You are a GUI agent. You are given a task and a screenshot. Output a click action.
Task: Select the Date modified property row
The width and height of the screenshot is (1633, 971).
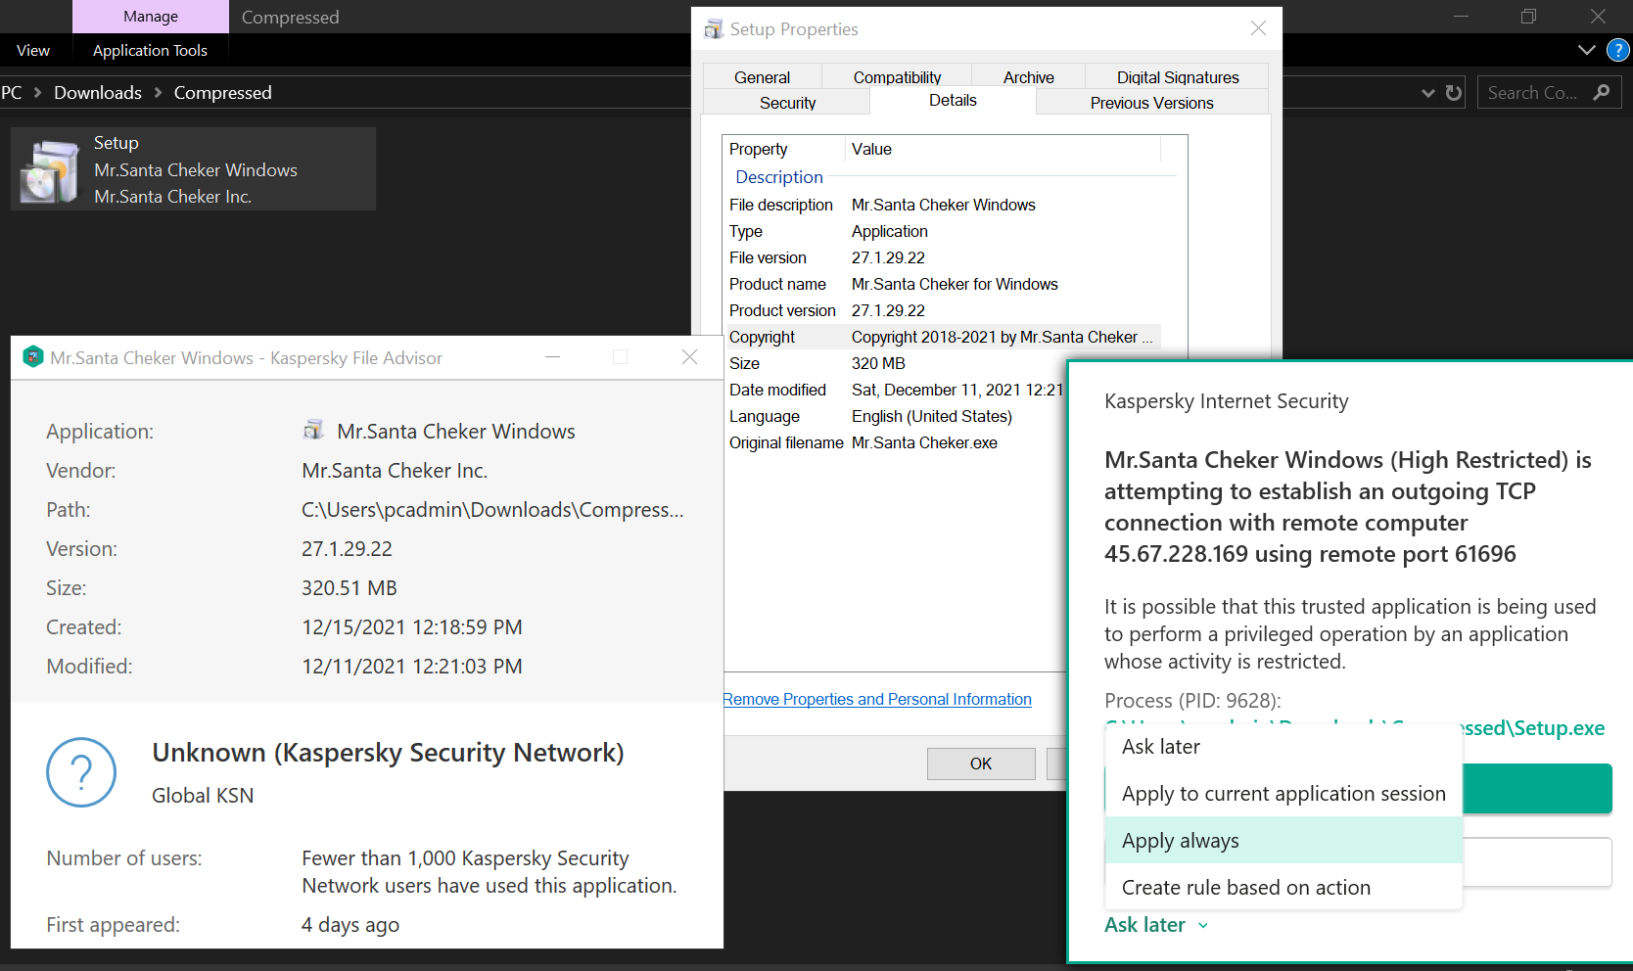click(x=896, y=390)
